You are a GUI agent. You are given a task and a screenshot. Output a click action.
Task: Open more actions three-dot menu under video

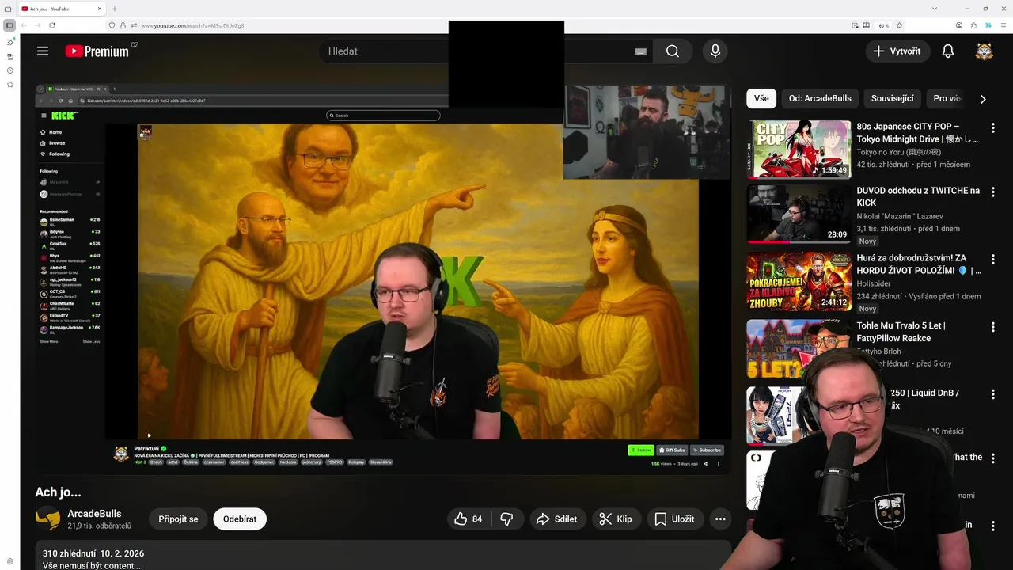pyautogui.click(x=720, y=519)
